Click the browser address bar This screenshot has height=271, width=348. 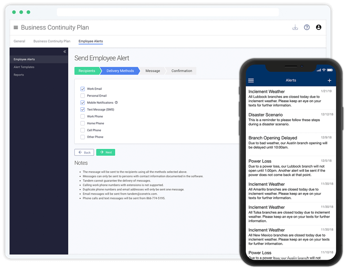pyautogui.click(x=168, y=12)
